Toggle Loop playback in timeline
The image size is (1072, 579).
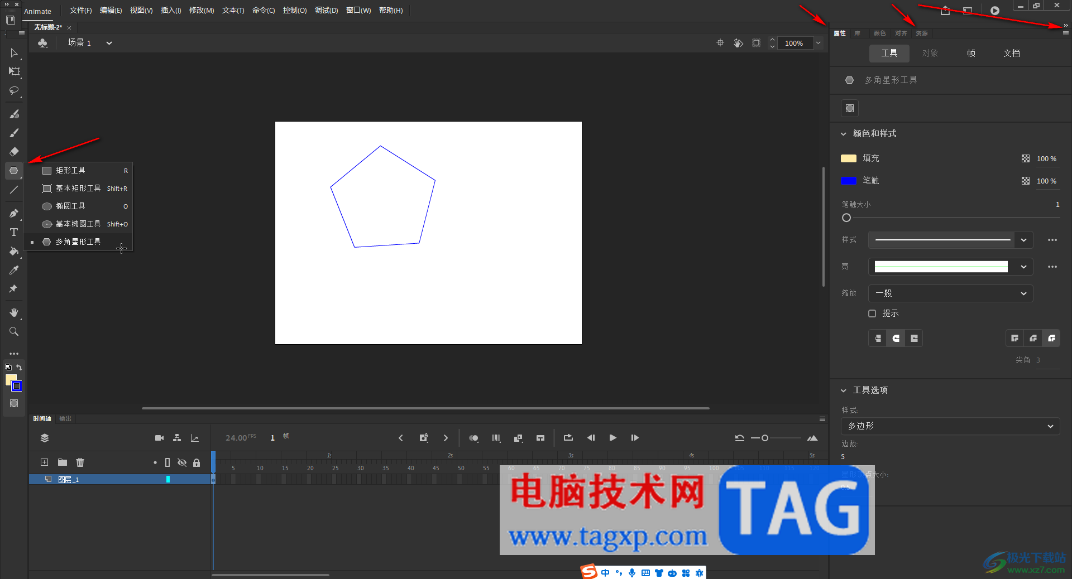coord(568,438)
